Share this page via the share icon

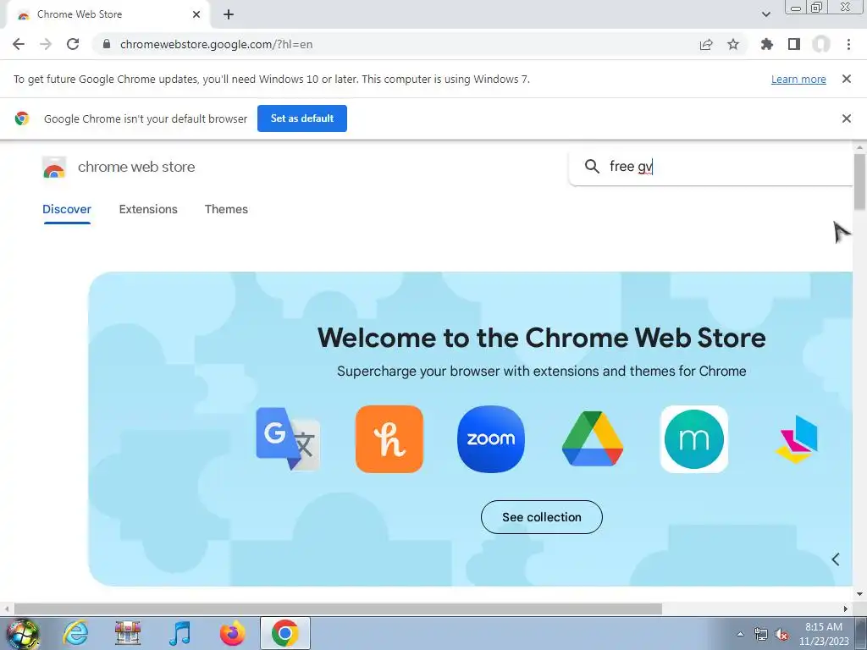tap(706, 44)
